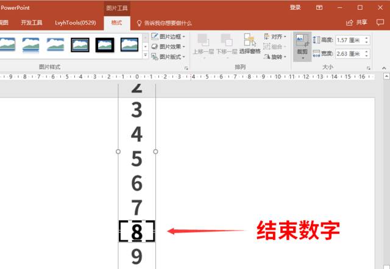Go to the previous row of the picture styles gallery
This screenshot has height=269, width=390.
(146, 37)
